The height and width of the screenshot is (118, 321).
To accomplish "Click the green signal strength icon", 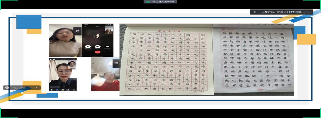I will coord(147,2).
